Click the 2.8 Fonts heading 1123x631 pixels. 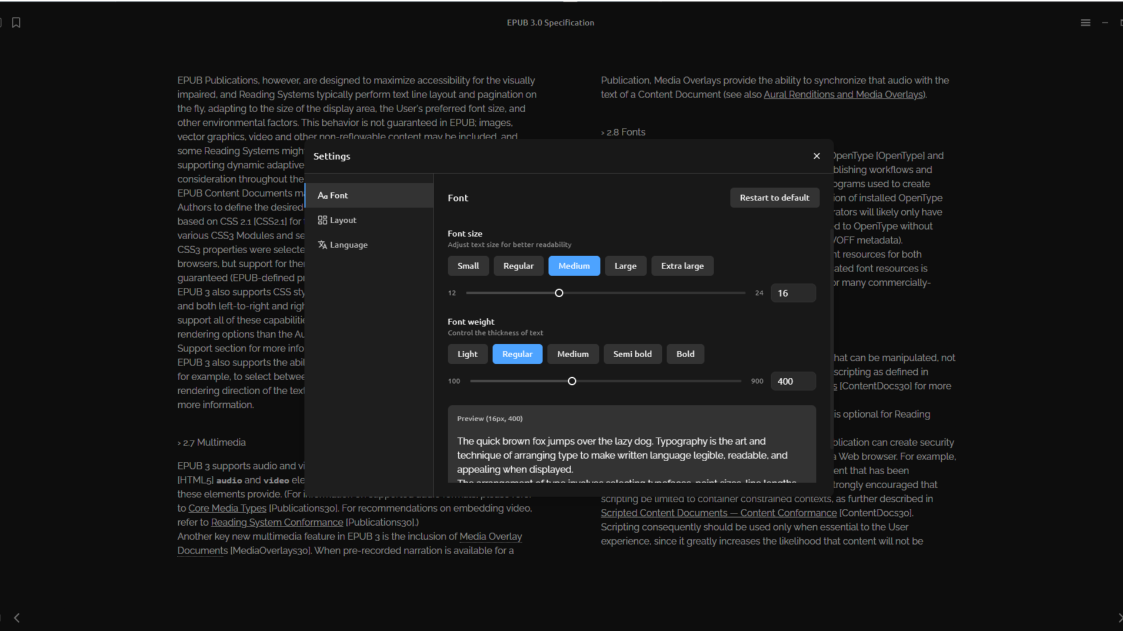click(623, 132)
